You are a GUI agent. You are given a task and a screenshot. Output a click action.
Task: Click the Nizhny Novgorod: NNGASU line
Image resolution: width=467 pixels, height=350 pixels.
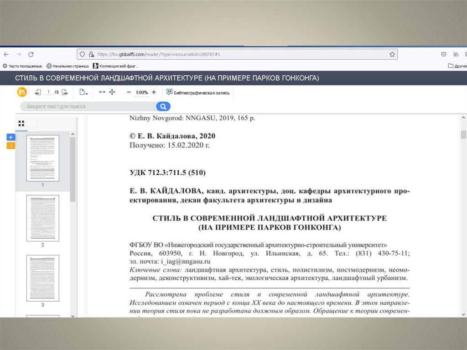(x=192, y=118)
